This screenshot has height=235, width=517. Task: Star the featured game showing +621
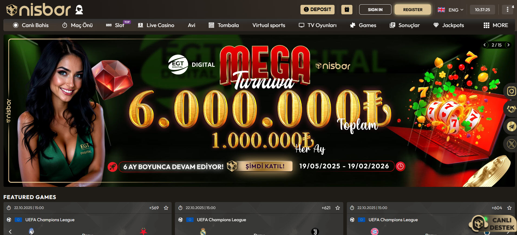(338, 208)
